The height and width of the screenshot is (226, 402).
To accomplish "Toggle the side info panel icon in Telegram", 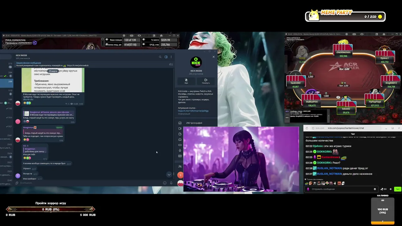I will click(x=166, y=57).
